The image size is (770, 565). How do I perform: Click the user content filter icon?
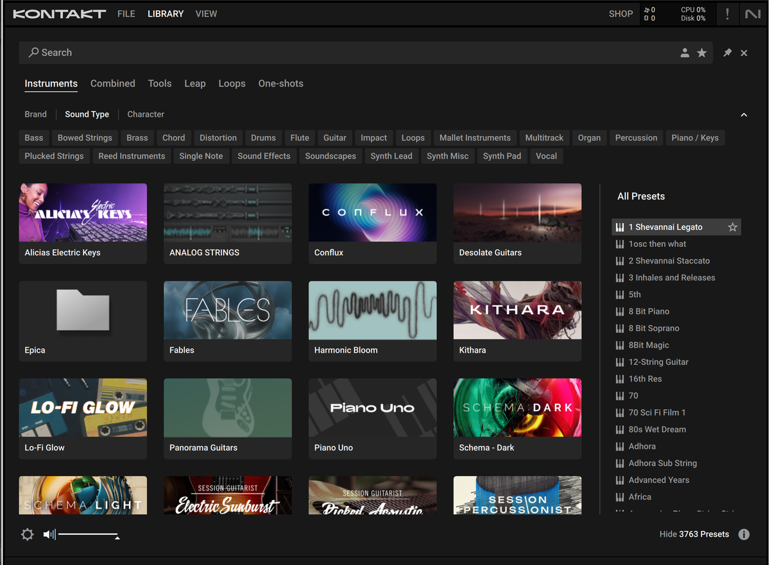[685, 53]
